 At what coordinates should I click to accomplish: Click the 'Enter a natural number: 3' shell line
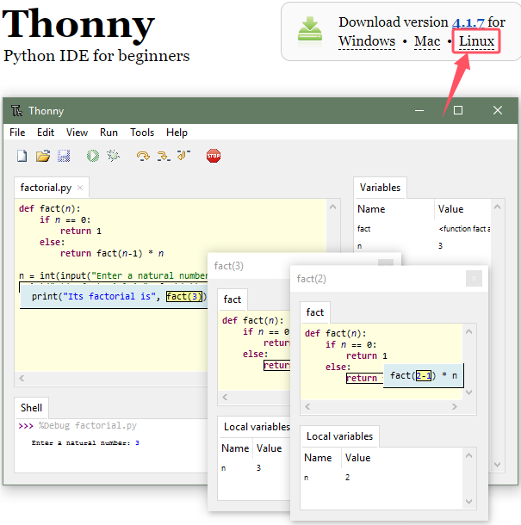point(85,443)
